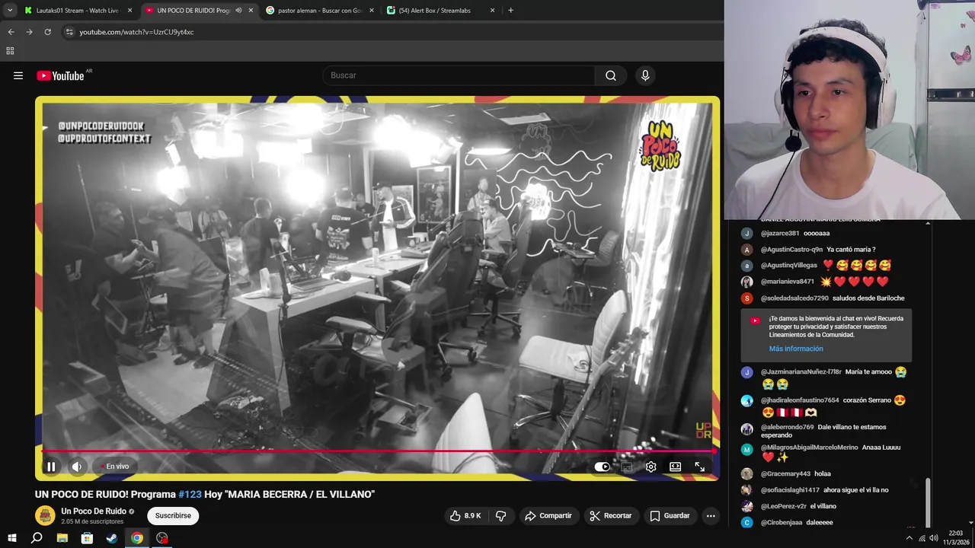Close the Alert Box Streamlabs tab

pyautogui.click(x=492, y=11)
